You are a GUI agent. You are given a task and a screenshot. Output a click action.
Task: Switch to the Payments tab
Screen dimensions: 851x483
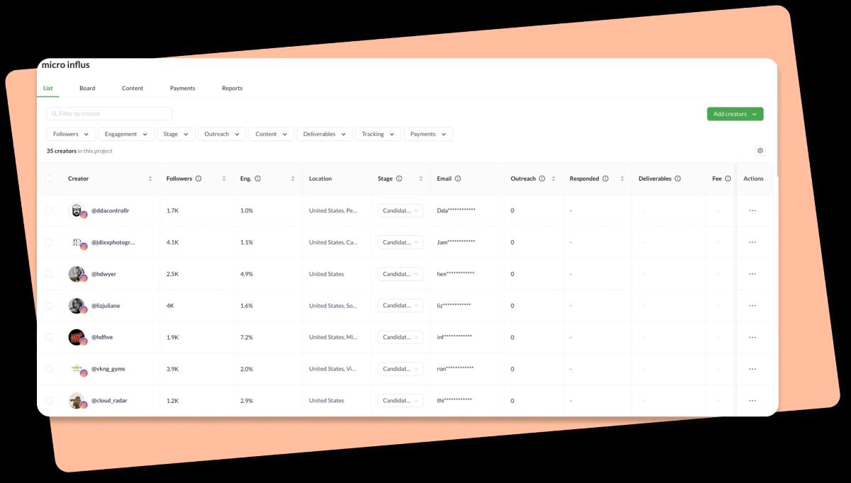tap(182, 88)
